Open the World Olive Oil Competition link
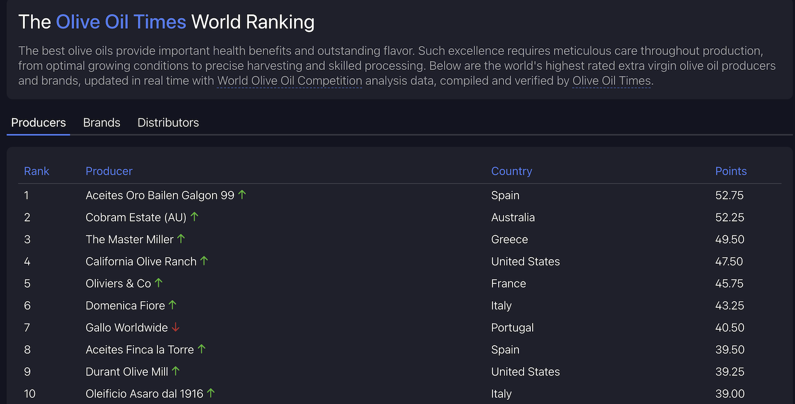The width and height of the screenshot is (795, 404). coord(289,81)
